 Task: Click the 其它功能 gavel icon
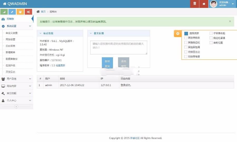pos(3,93)
